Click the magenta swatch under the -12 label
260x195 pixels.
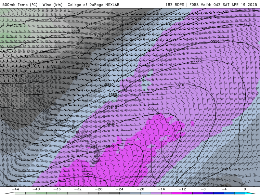(x=177, y=193)
